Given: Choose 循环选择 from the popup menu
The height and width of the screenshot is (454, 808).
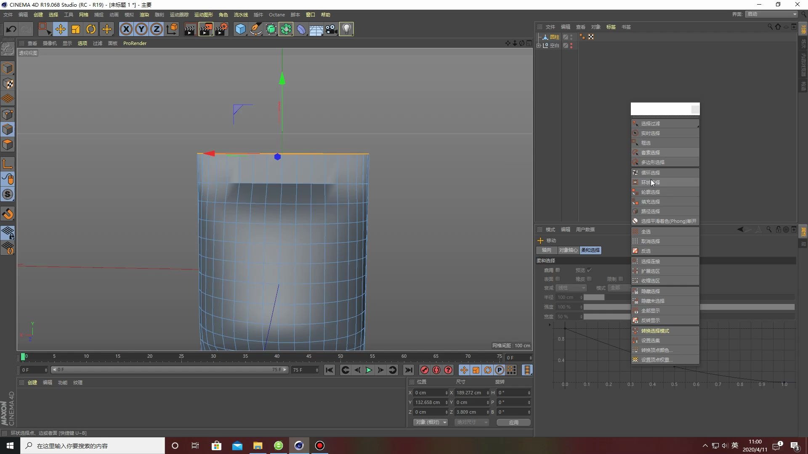Looking at the screenshot, I should 650,173.
